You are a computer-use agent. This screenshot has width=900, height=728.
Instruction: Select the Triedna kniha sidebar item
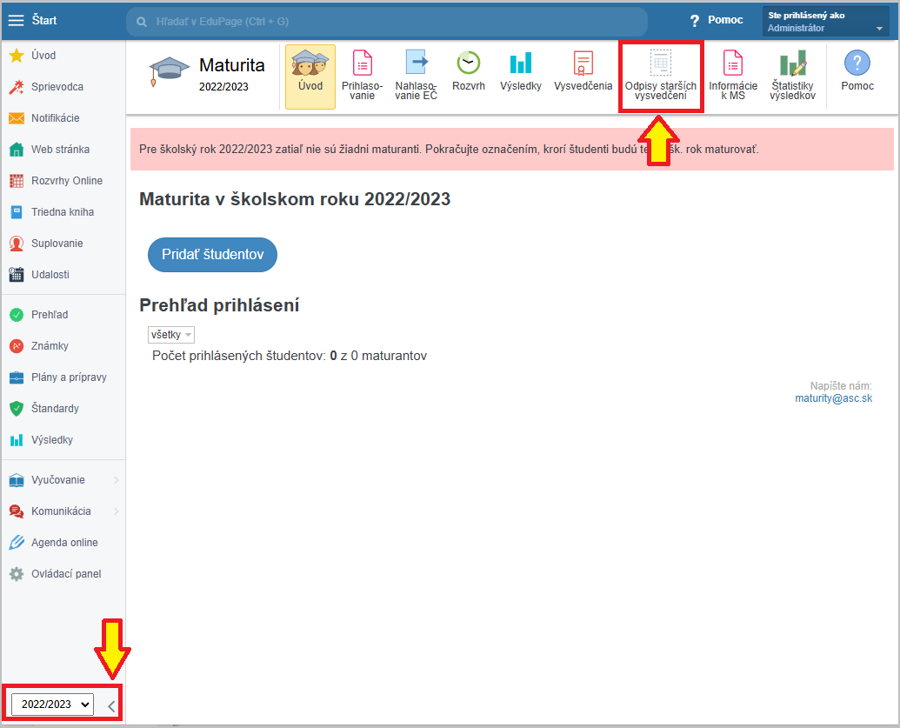pos(63,212)
